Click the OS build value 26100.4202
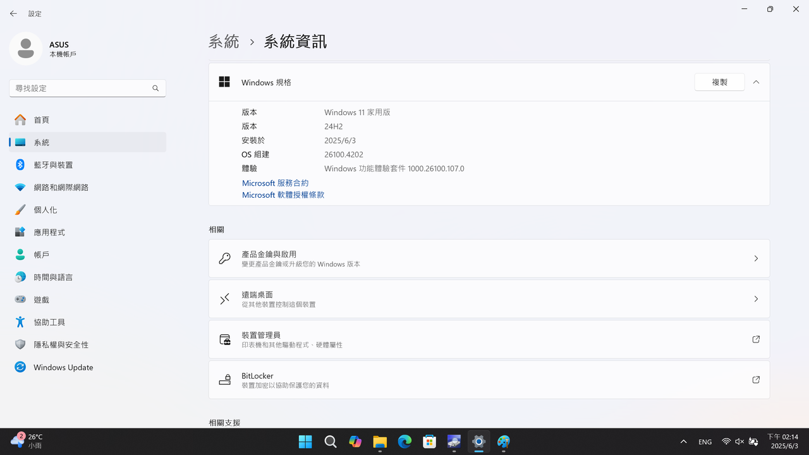This screenshot has height=455, width=809. tap(344, 155)
